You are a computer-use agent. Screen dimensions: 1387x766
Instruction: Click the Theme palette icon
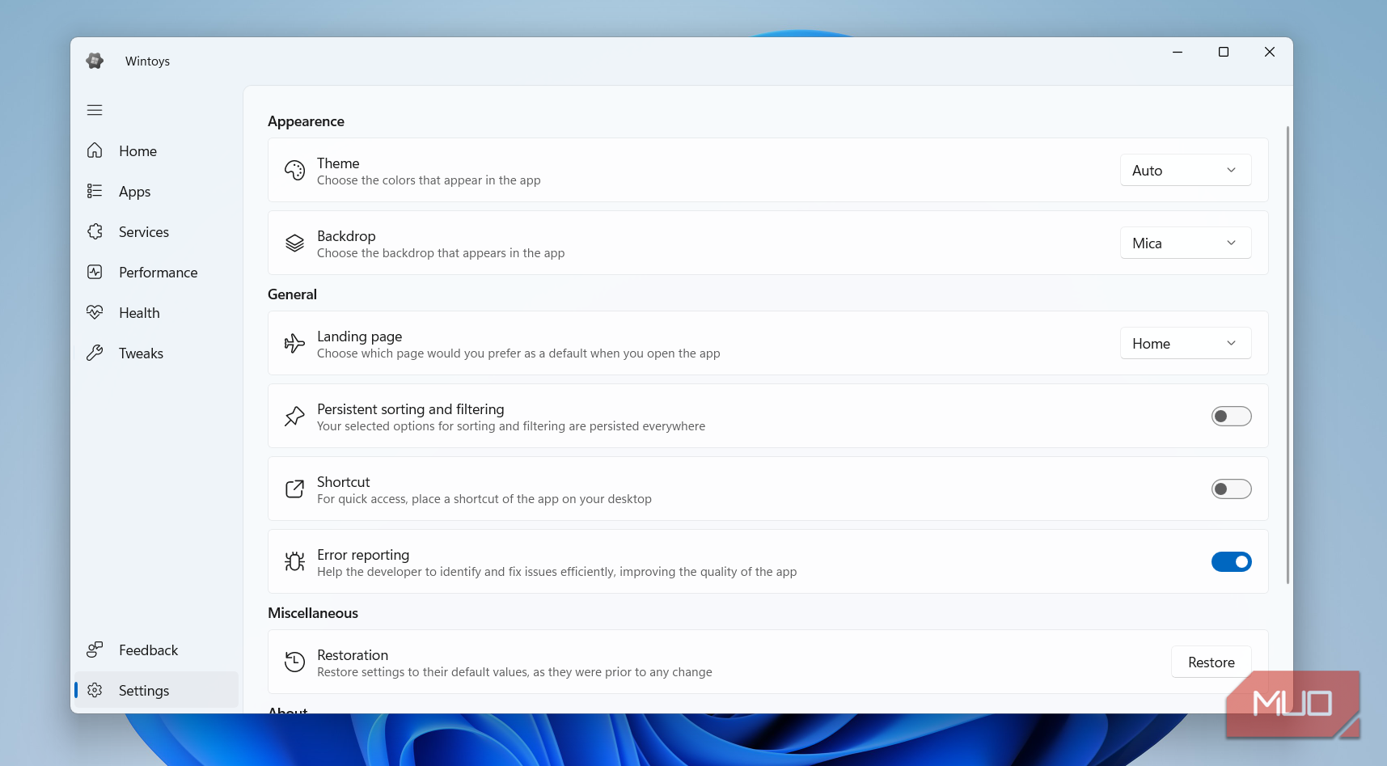click(294, 170)
